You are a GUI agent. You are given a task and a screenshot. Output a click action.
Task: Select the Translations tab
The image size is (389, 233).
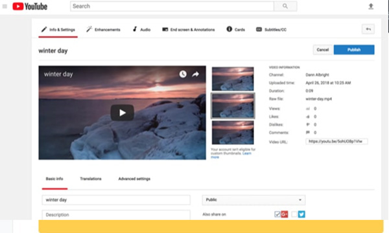91,179
